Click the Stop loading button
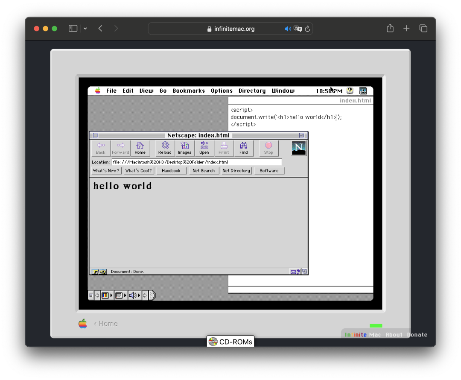 268,148
